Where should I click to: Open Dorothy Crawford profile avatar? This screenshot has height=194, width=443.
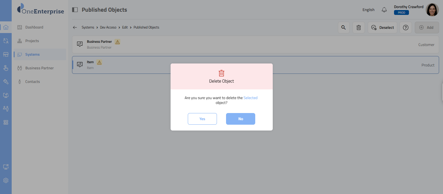coord(432,10)
